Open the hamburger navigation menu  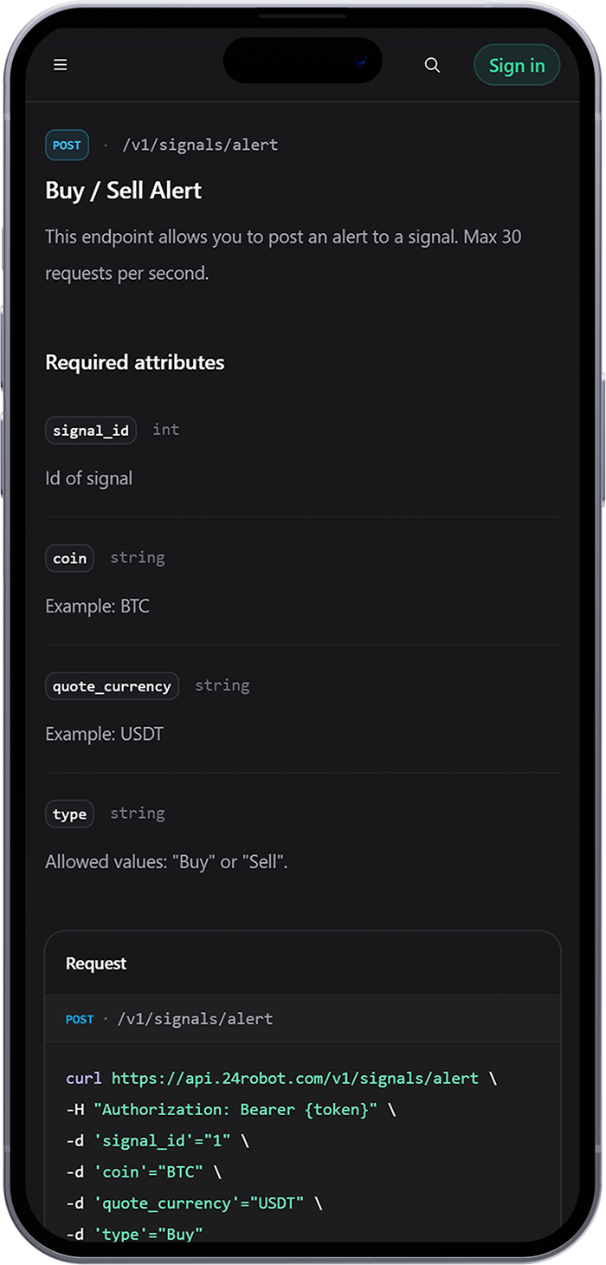pos(60,65)
